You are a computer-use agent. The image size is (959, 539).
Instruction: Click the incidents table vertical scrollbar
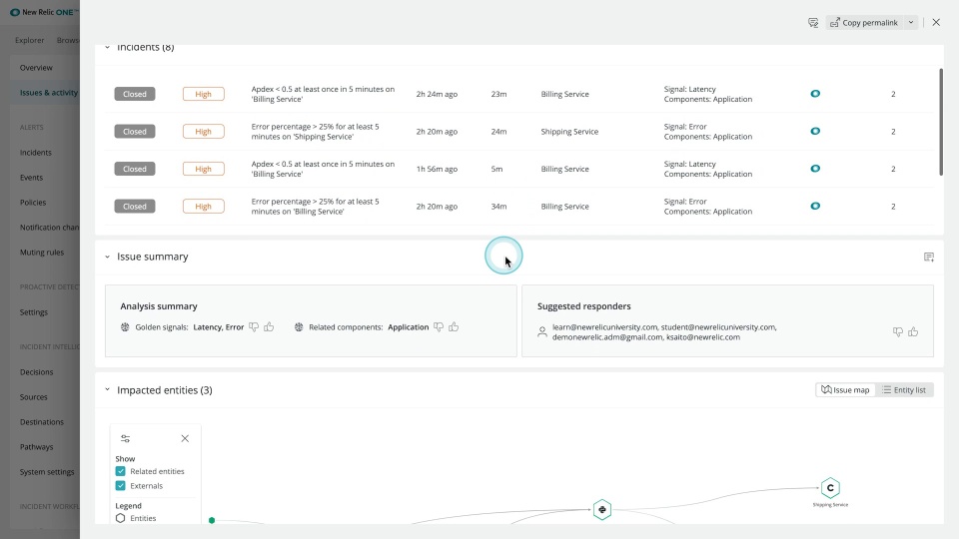click(941, 122)
